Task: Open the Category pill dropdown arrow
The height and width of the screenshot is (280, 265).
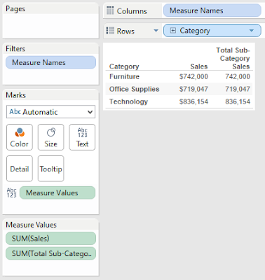Action: tap(252, 31)
